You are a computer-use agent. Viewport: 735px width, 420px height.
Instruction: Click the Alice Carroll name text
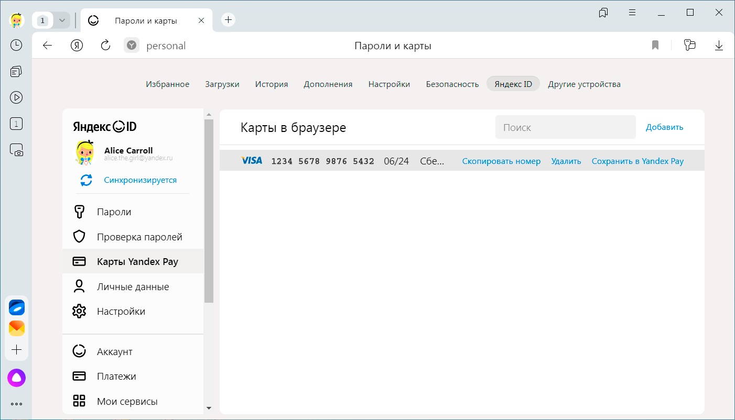pos(128,150)
